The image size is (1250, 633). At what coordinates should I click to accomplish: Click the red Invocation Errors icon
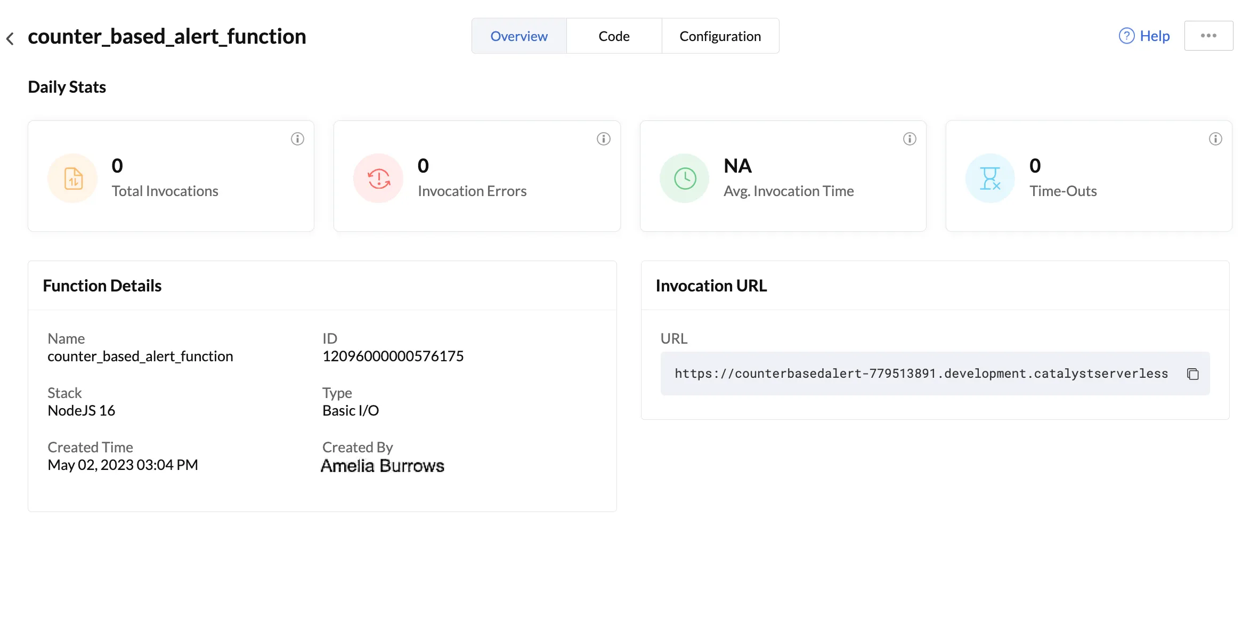[x=379, y=178]
